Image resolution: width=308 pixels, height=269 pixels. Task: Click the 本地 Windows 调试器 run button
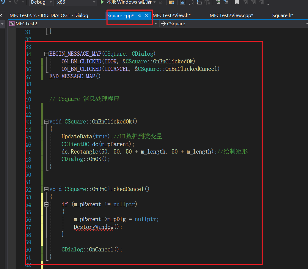[129, 2]
